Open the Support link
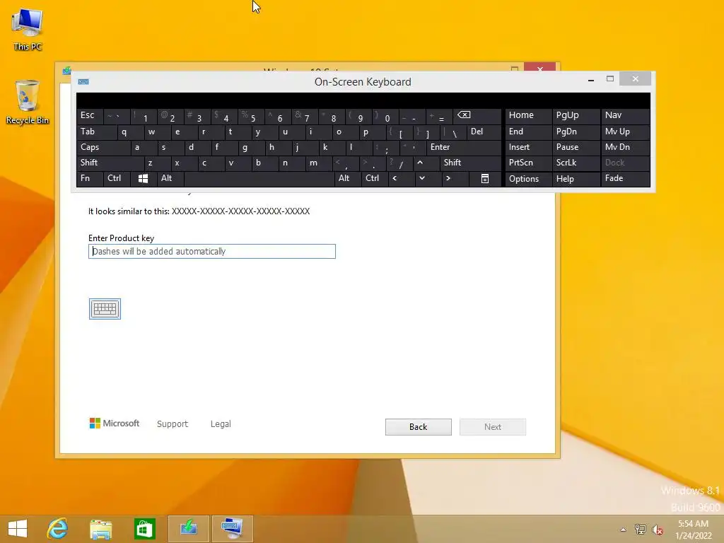Viewport: 724px width, 543px height. tap(173, 424)
